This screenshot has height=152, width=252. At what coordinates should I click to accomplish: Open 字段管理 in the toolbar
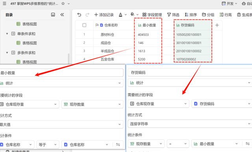pyautogui.click(x=152, y=15)
